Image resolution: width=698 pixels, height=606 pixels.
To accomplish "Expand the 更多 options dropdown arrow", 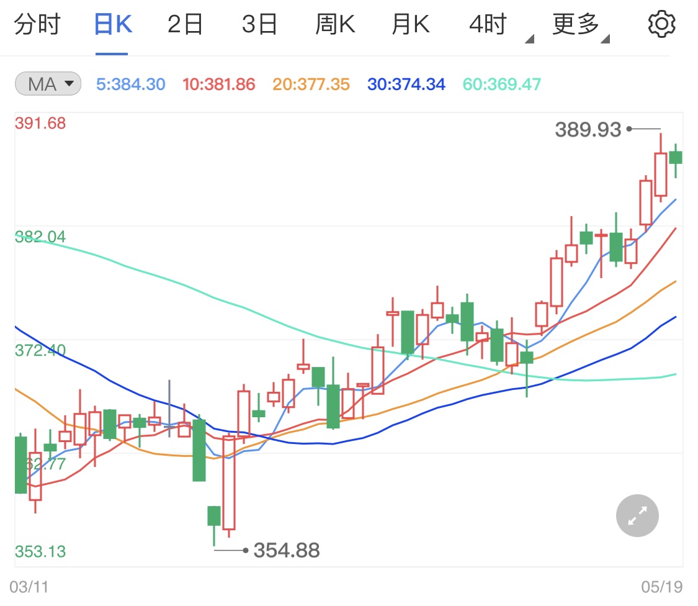I will pos(605,37).
